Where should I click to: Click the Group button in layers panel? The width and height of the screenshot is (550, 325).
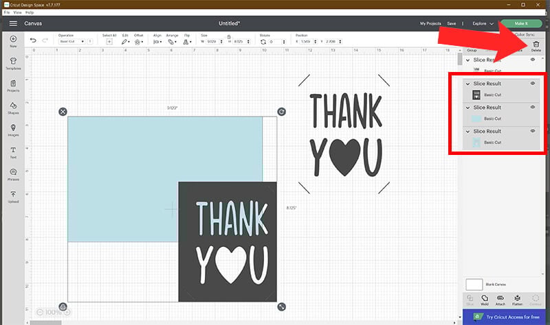pos(472,50)
